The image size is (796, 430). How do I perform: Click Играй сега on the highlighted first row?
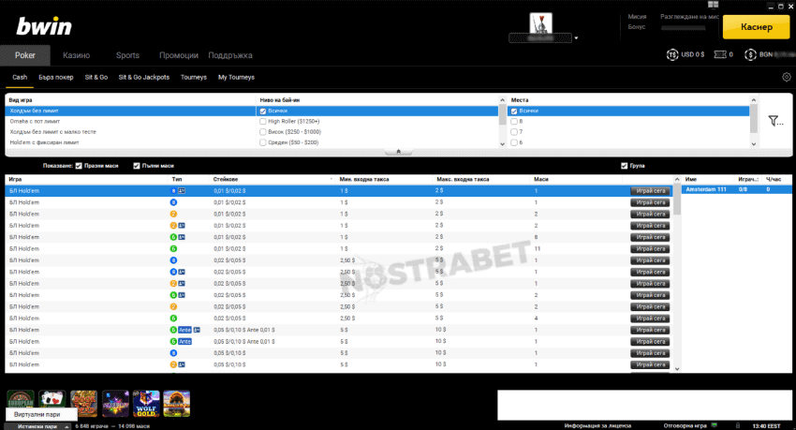(x=650, y=191)
